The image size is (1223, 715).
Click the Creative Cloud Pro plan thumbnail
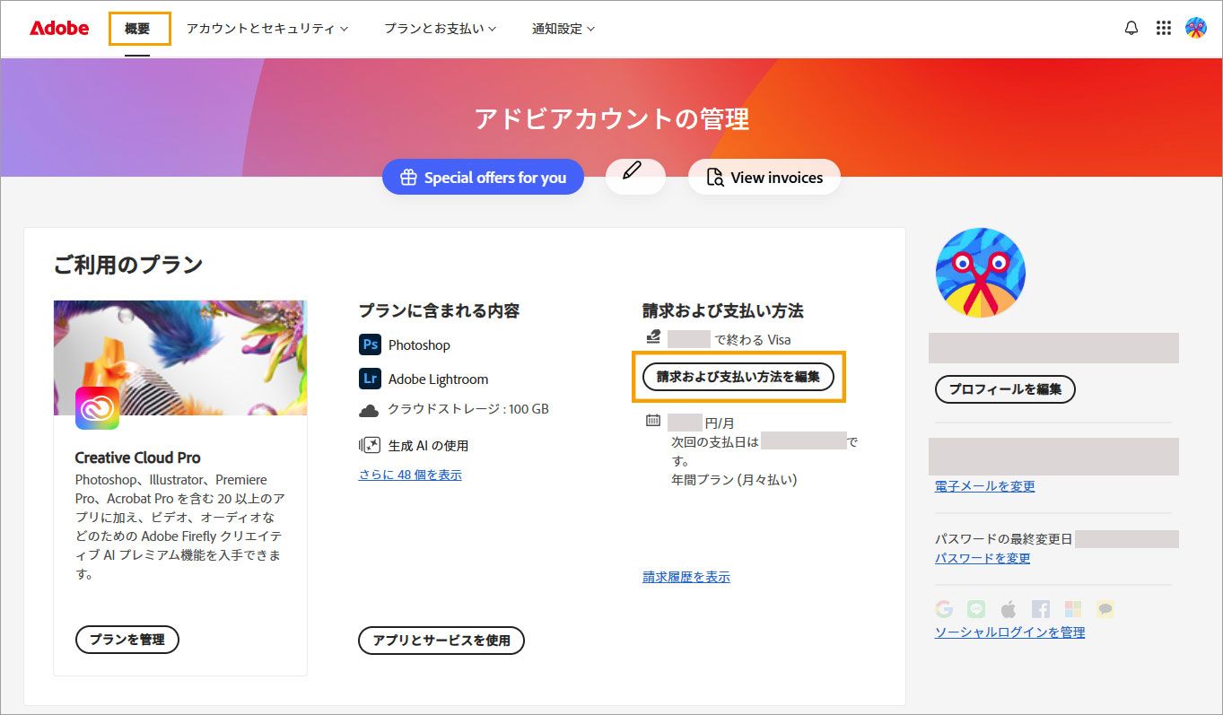pos(179,358)
